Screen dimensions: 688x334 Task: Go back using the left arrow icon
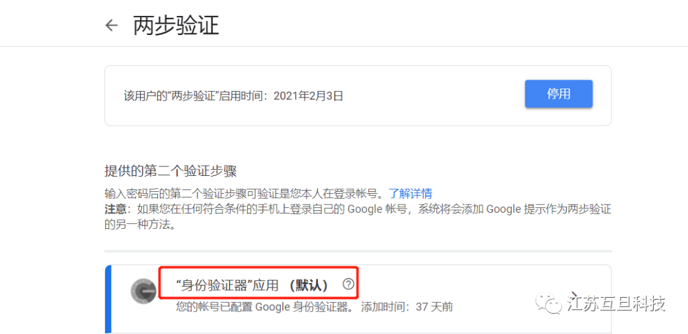click(111, 25)
